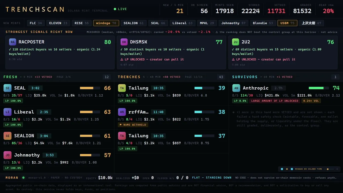Click the VETOED stat 11731
This screenshot has height=193, width=343.
coord(276,11)
